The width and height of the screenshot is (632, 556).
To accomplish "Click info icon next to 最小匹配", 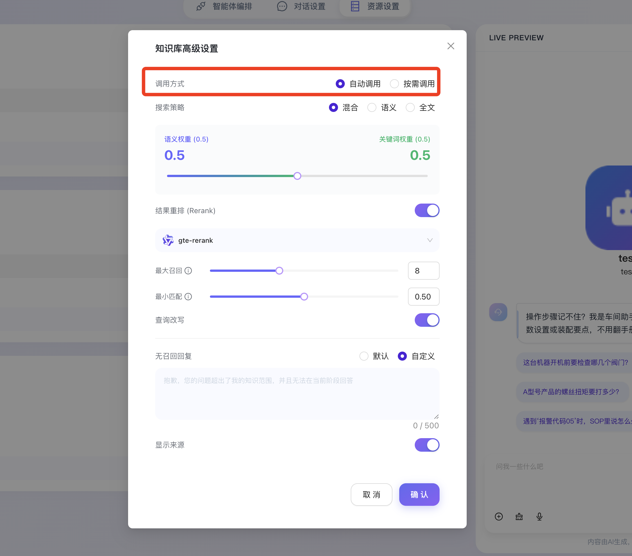I will [188, 297].
